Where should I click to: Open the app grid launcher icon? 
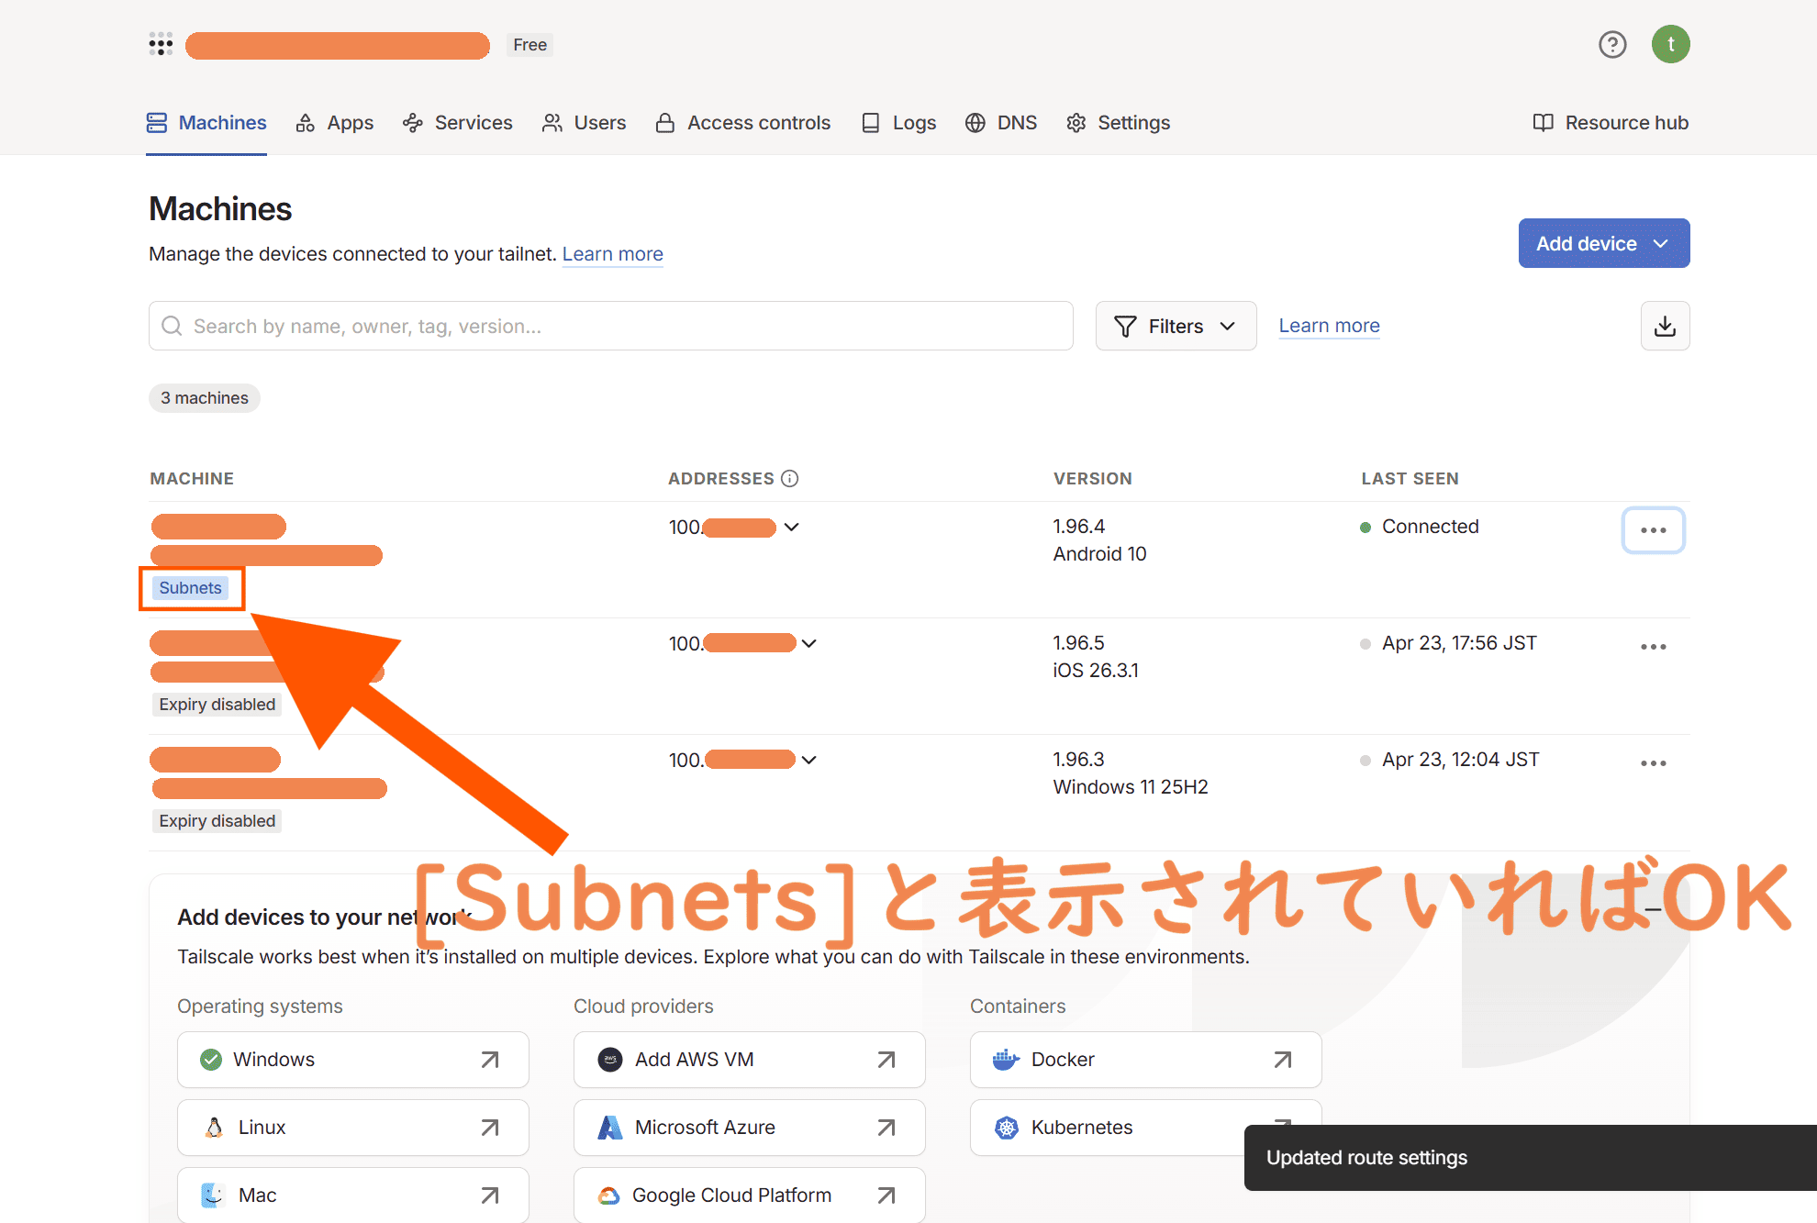(x=161, y=44)
